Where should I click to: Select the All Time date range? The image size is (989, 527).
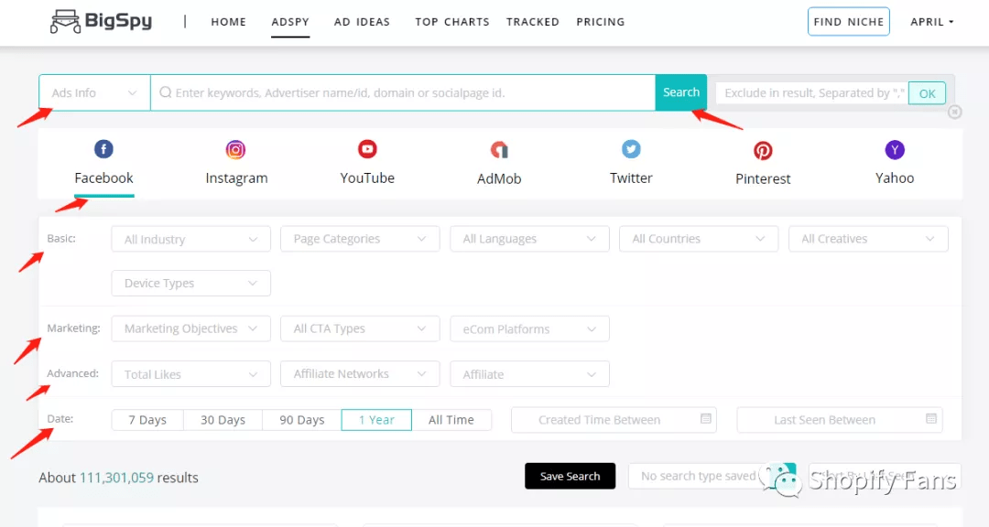(x=451, y=420)
